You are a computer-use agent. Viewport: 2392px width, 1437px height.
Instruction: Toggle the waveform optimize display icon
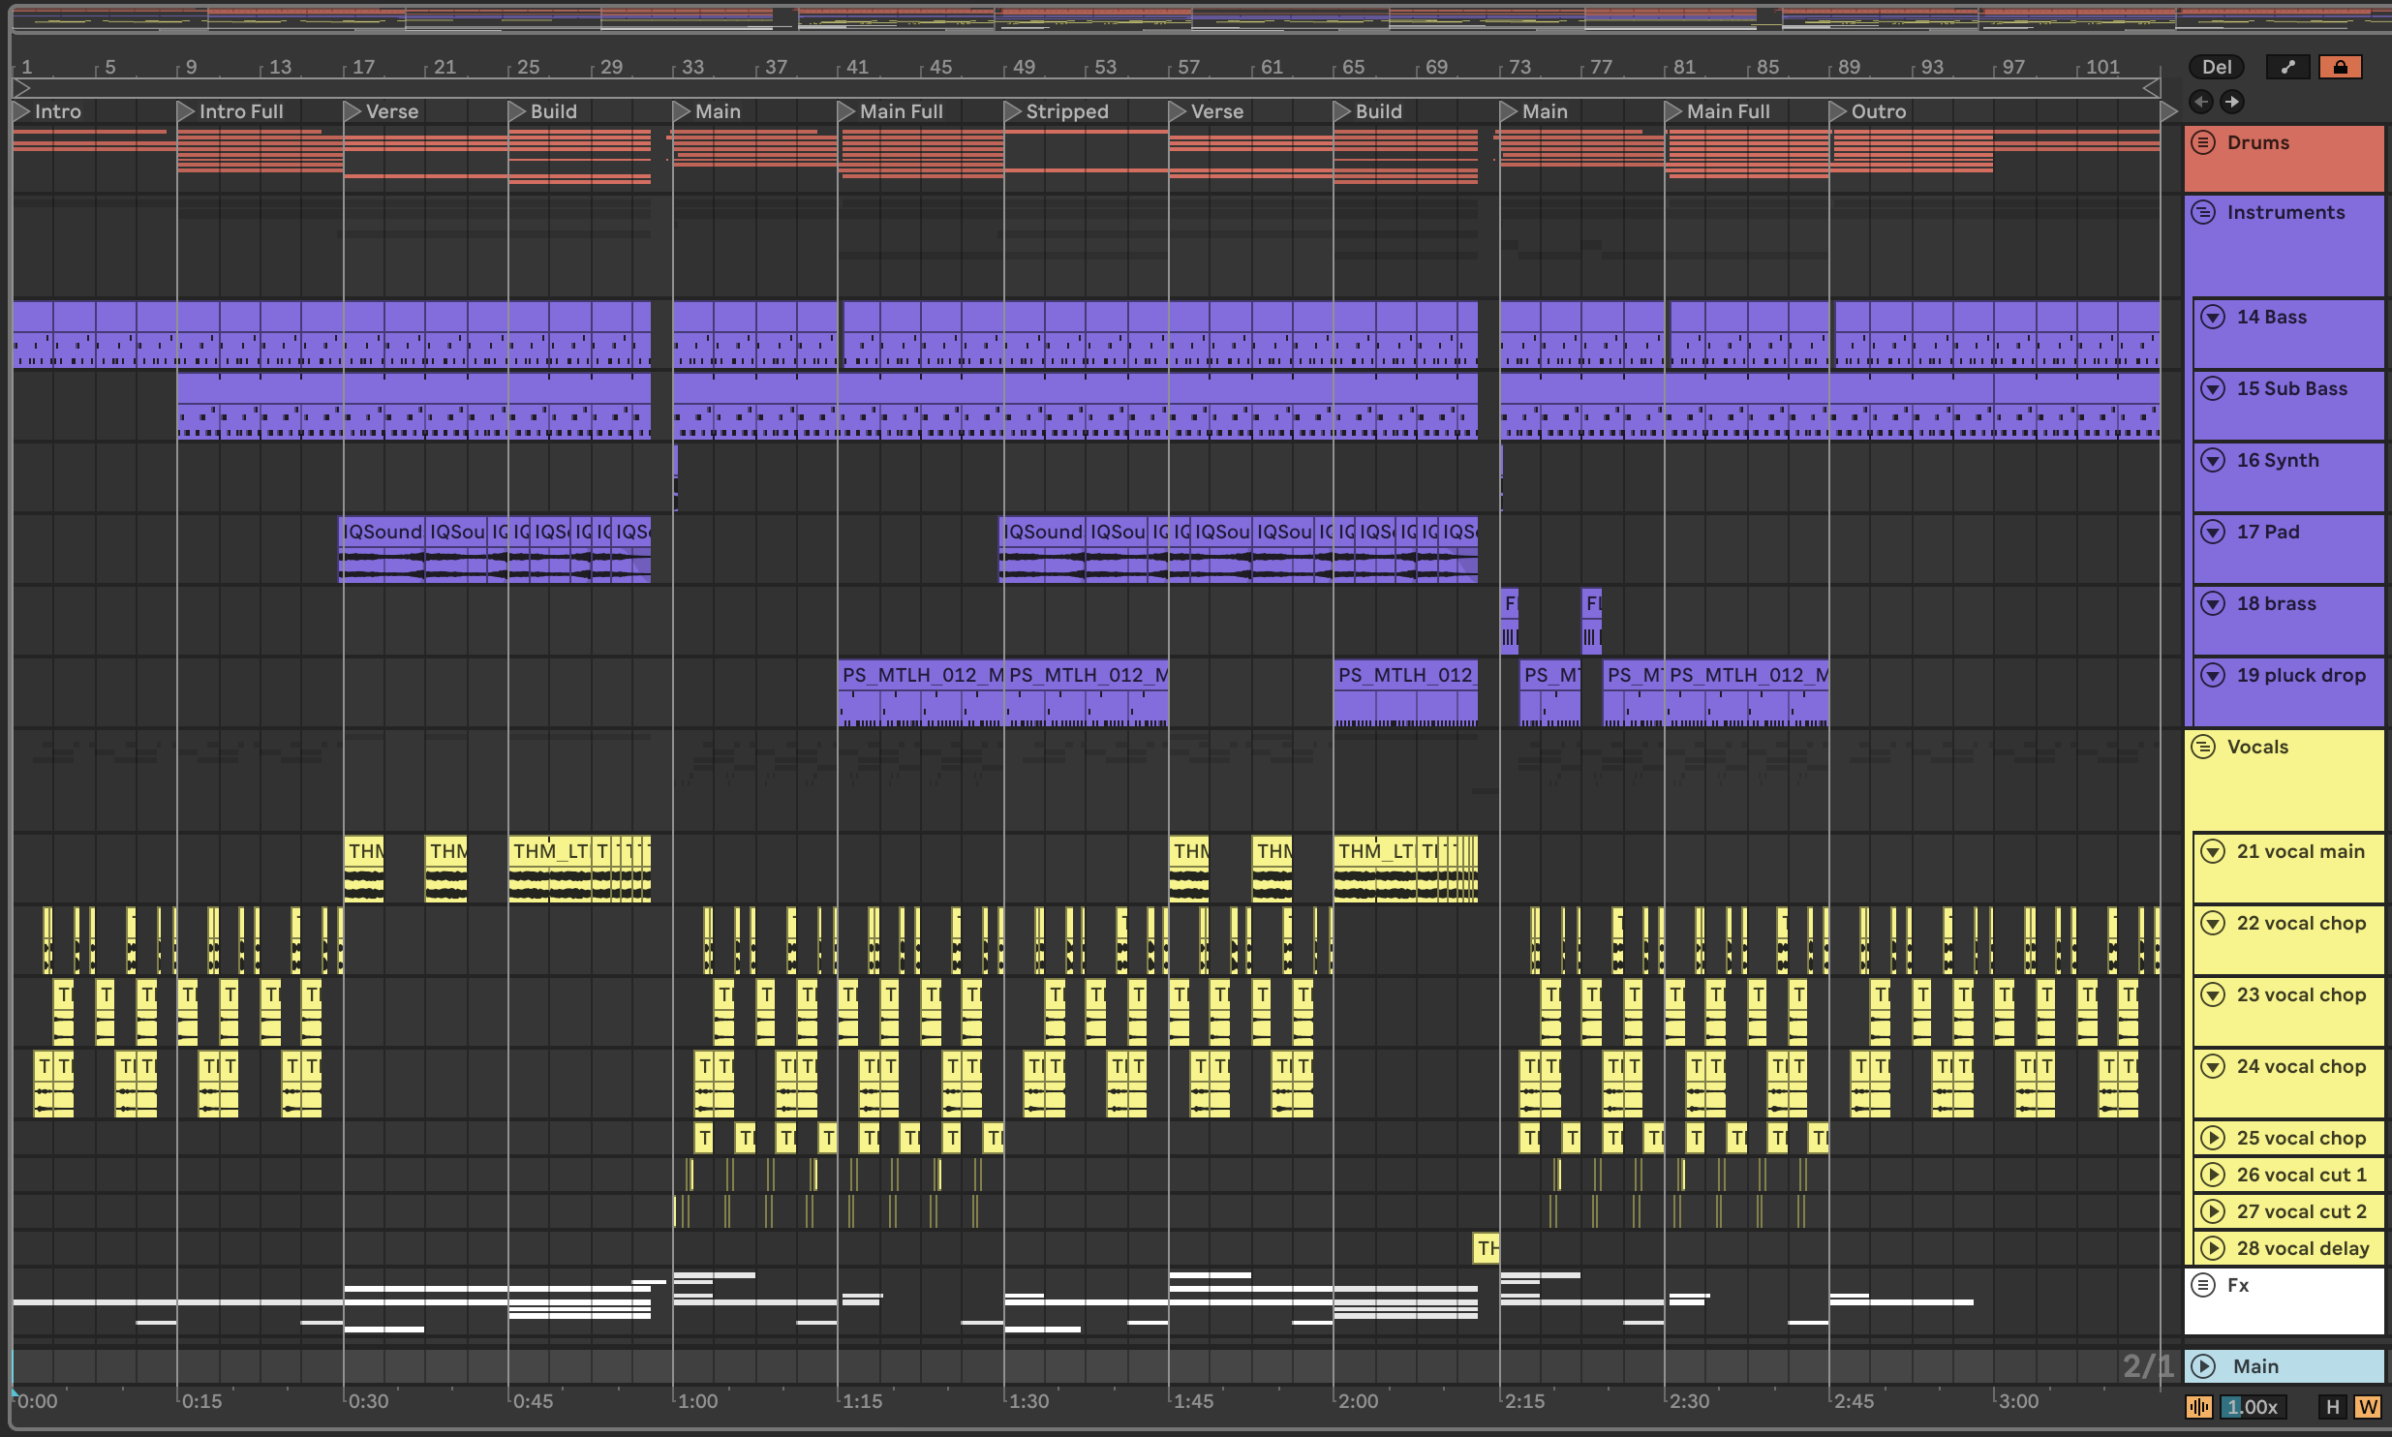[2199, 1407]
